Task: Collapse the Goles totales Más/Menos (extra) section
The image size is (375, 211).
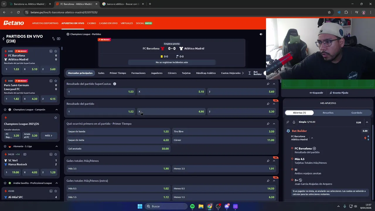Action: 274,181
